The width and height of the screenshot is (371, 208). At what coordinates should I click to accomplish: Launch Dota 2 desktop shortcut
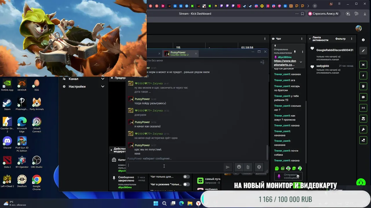pyautogui.click(x=7, y=162)
